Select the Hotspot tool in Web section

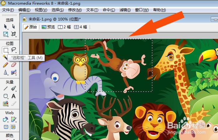pos(5,119)
